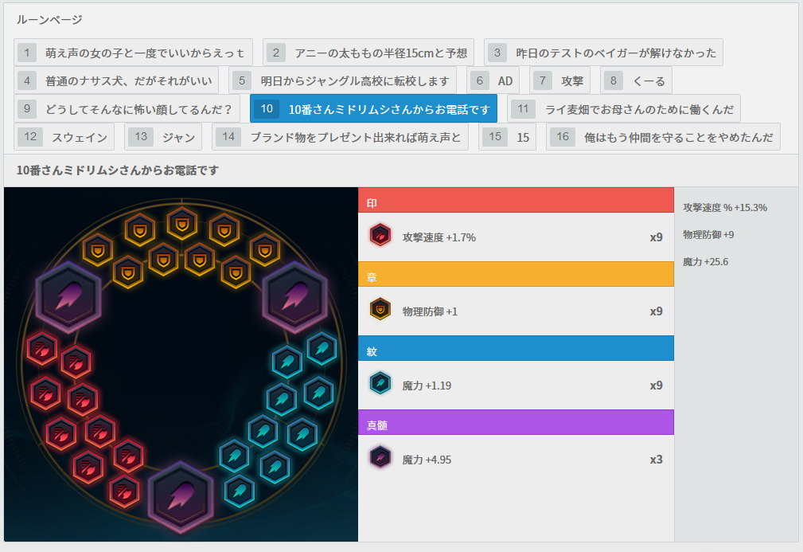Click the x9 count in 攻撃速度 row

coord(656,237)
